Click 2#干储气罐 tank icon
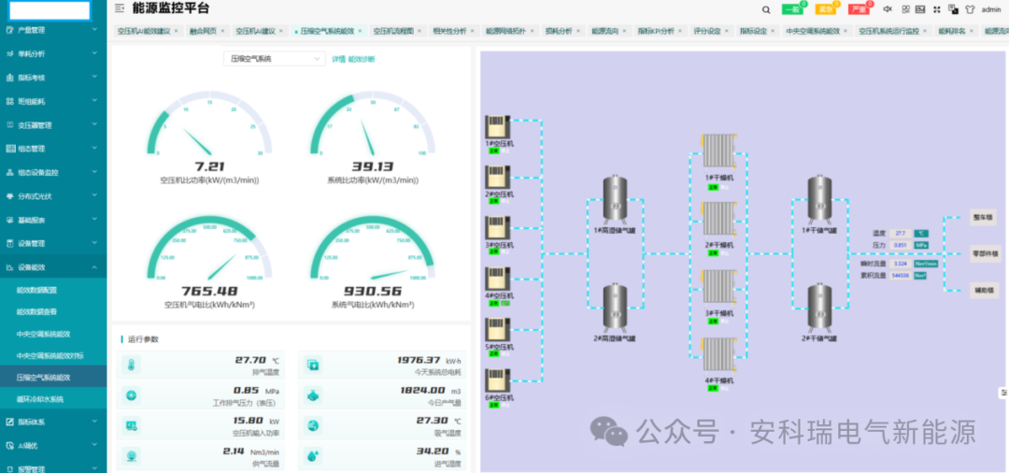1009x473 pixels. click(819, 308)
